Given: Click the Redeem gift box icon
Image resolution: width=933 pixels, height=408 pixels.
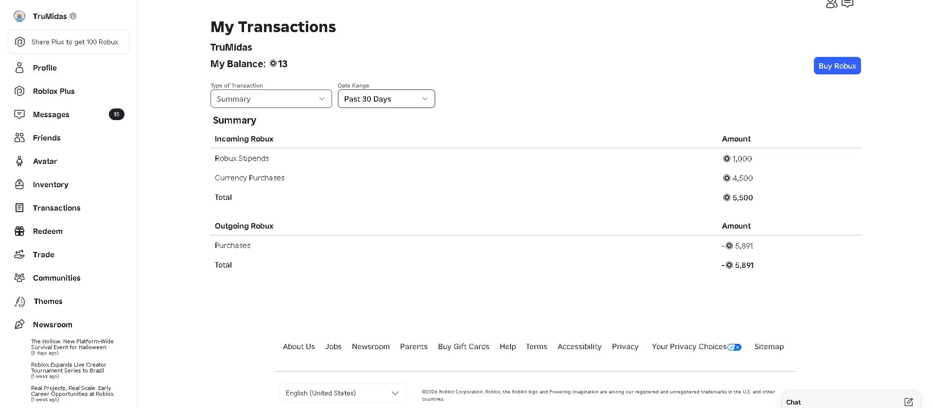Looking at the screenshot, I should pos(19,231).
